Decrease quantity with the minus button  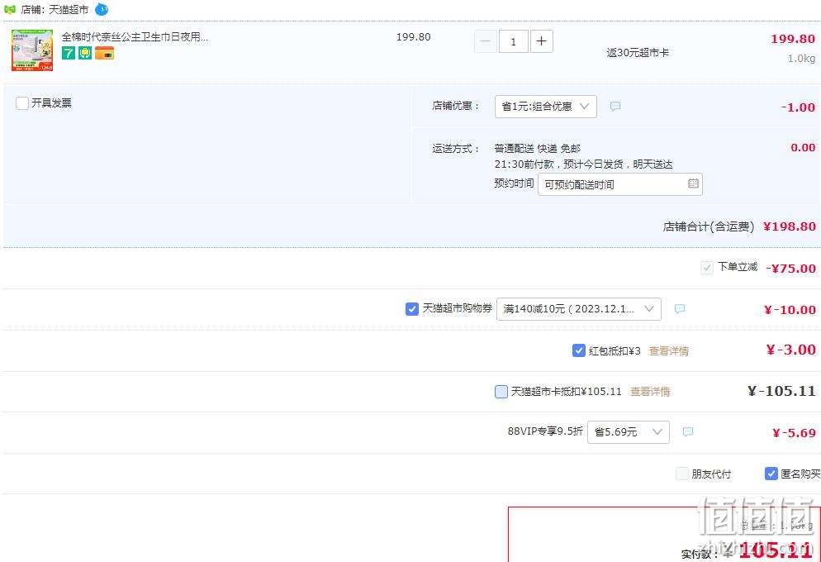click(x=486, y=41)
